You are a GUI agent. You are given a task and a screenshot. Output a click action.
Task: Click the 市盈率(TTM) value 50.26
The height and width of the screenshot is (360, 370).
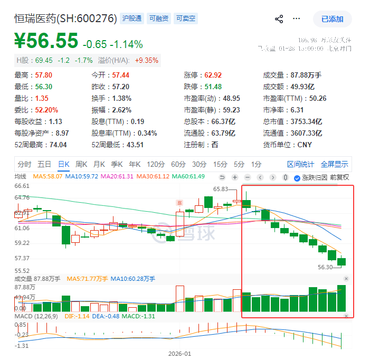[318, 98]
